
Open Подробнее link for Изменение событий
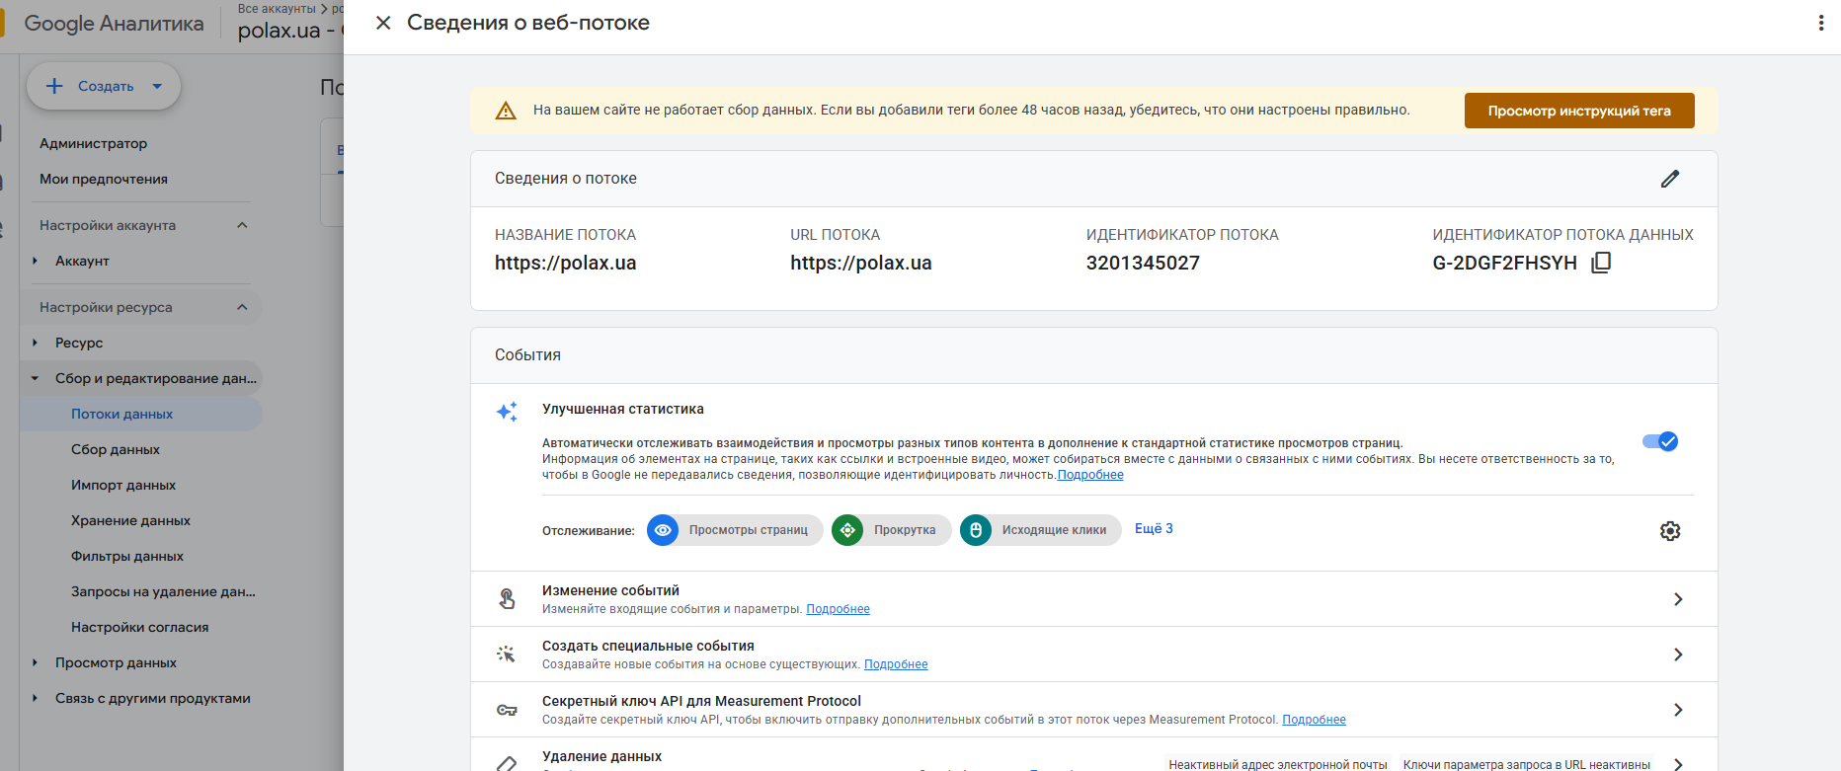838,609
